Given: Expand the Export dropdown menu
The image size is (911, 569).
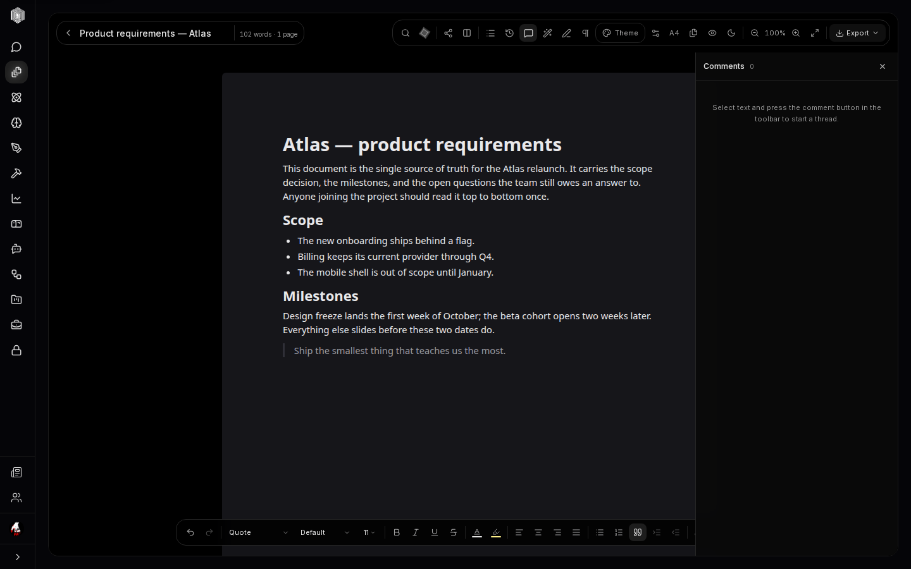Looking at the screenshot, I should coord(857,34).
